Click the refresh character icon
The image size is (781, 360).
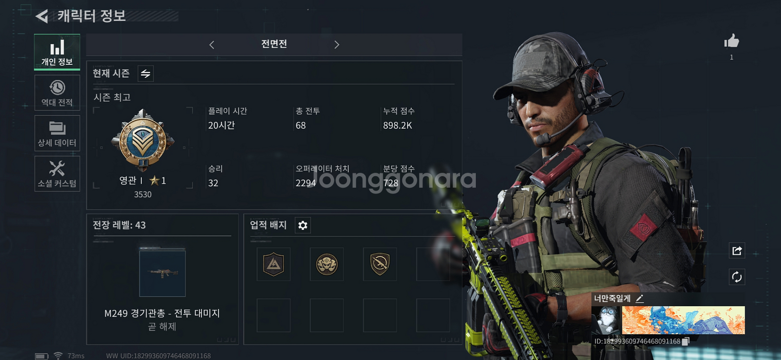737,277
